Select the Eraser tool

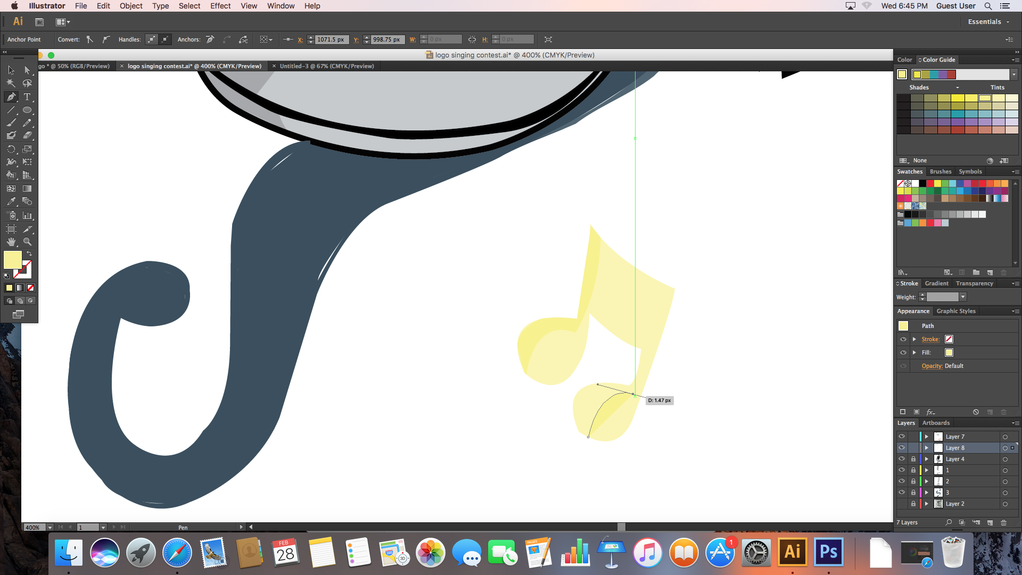[x=27, y=135]
